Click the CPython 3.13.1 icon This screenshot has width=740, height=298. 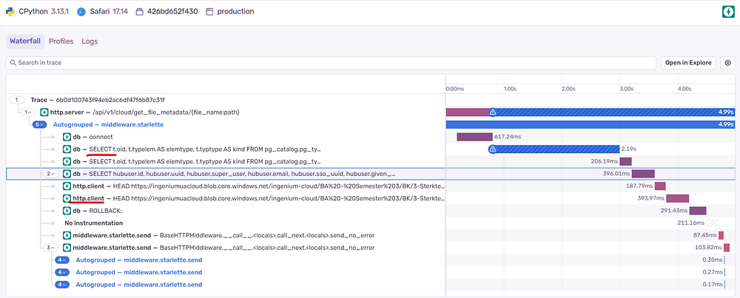click(10, 11)
